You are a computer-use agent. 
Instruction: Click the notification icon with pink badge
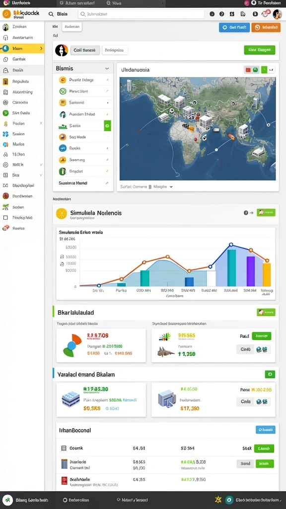pyautogui.click(x=265, y=13)
